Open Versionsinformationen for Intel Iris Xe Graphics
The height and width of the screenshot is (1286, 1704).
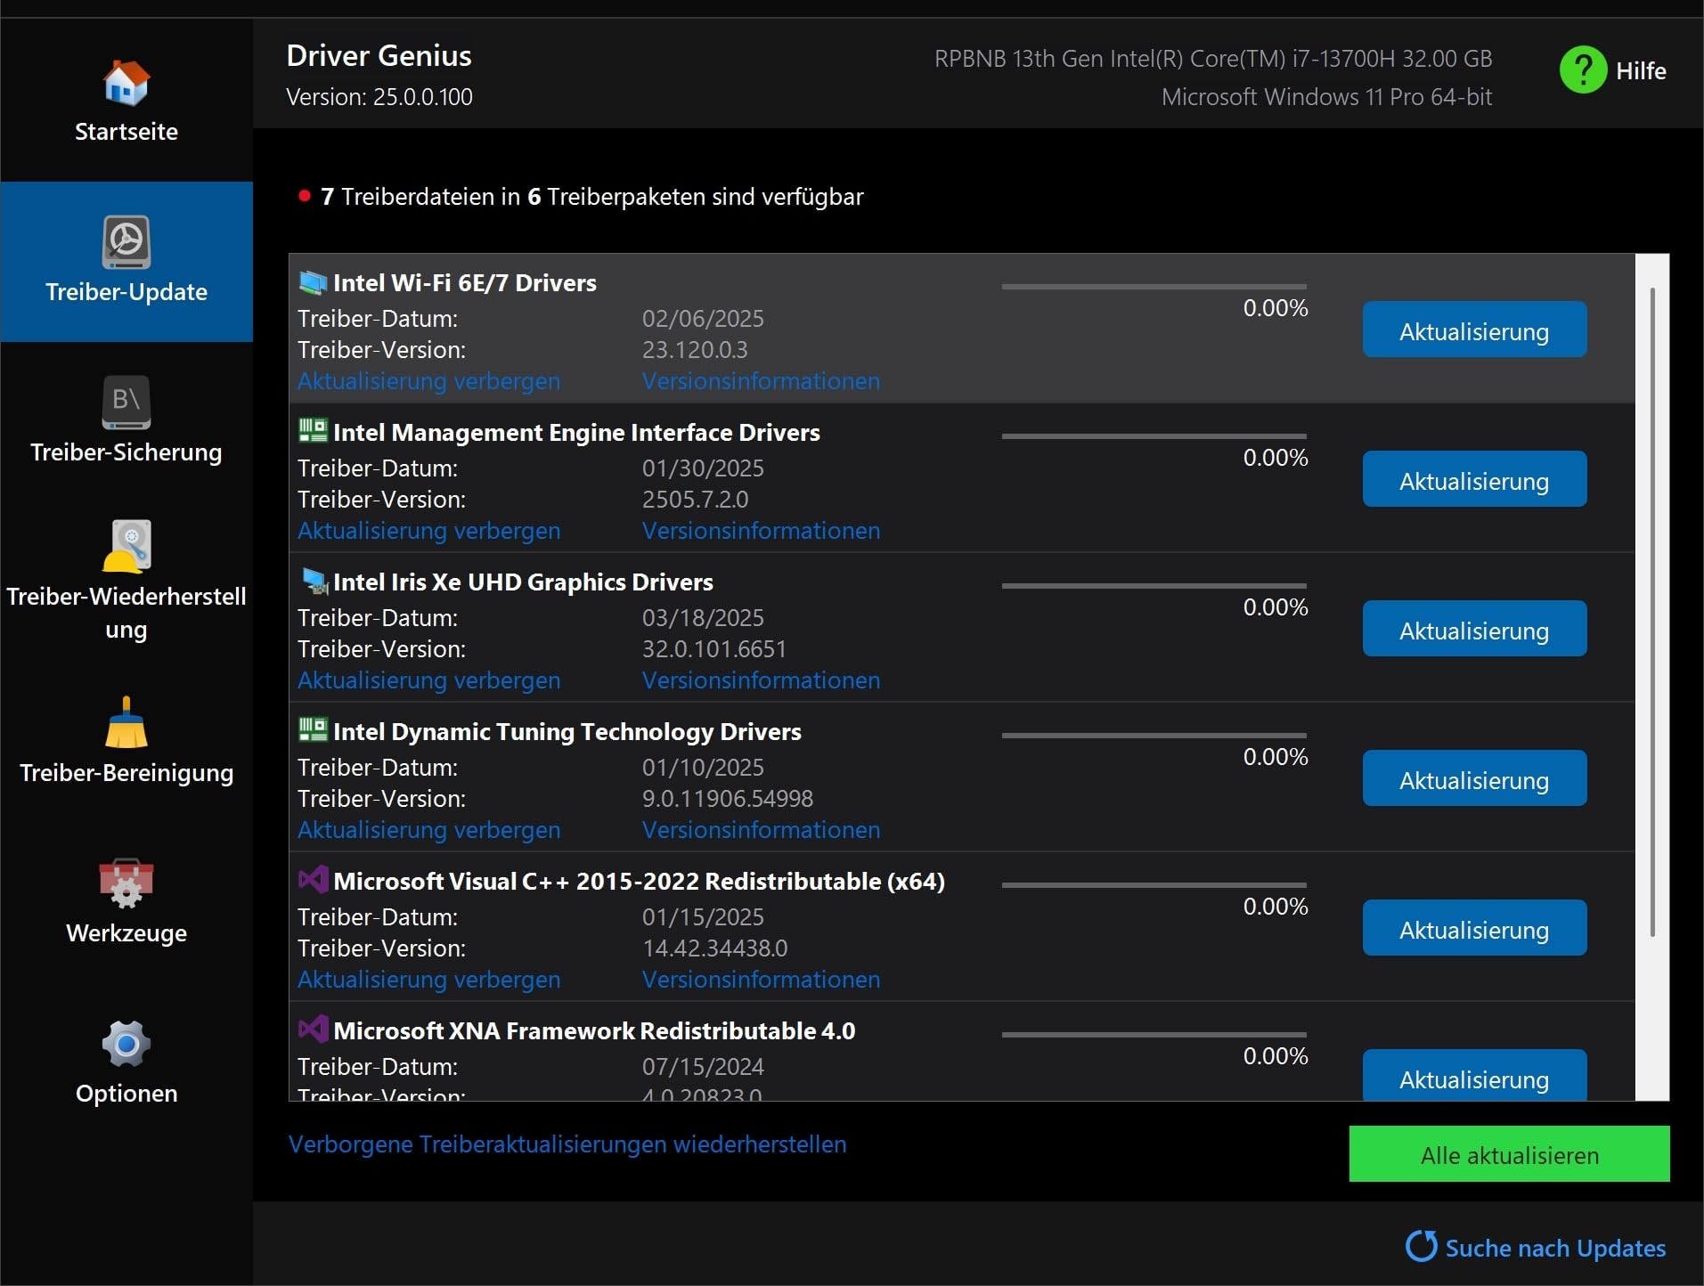click(x=761, y=680)
